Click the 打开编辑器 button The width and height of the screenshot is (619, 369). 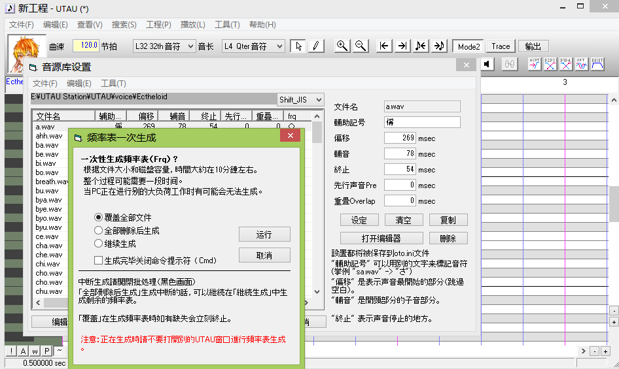[x=381, y=238]
